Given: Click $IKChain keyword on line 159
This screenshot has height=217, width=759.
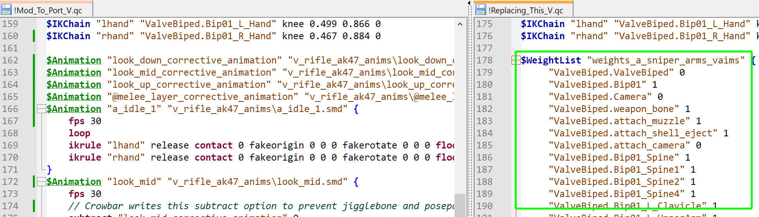Looking at the screenshot, I should click(x=68, y=24).
